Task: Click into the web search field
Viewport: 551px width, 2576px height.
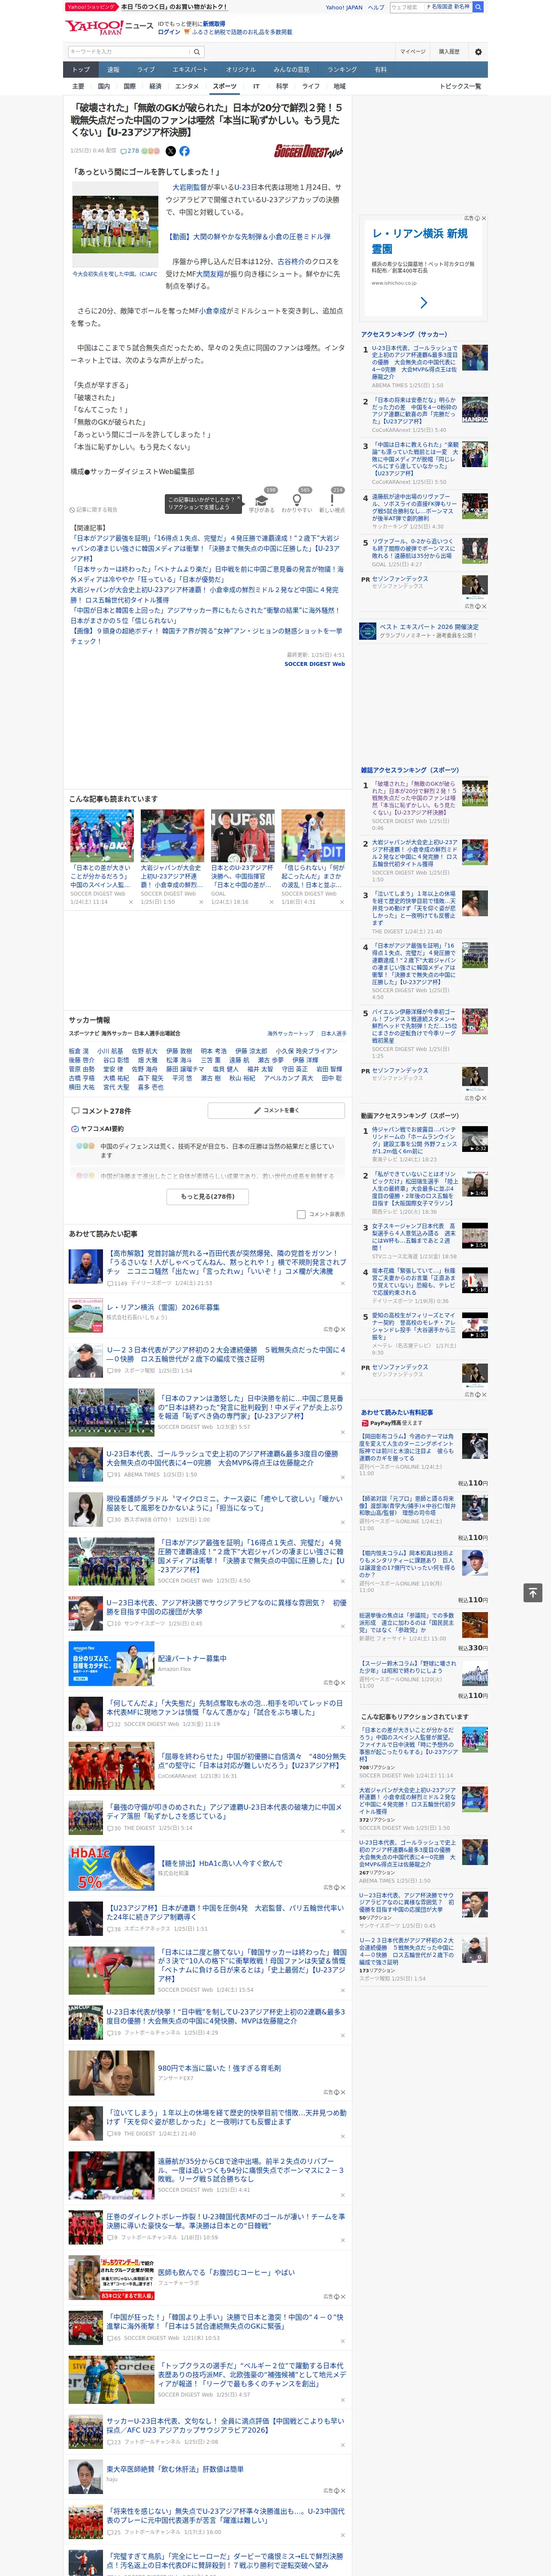Action: [406, 7]
